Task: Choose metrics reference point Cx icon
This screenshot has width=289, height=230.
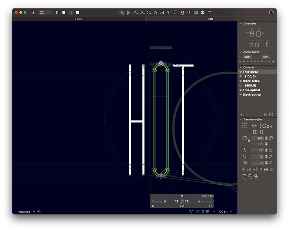Action: pyautogui.click(x=266, y=126)
